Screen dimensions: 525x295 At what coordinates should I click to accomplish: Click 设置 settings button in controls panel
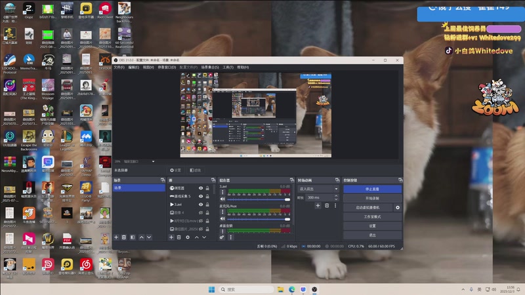pyautogui.click(x=372, y=226)
